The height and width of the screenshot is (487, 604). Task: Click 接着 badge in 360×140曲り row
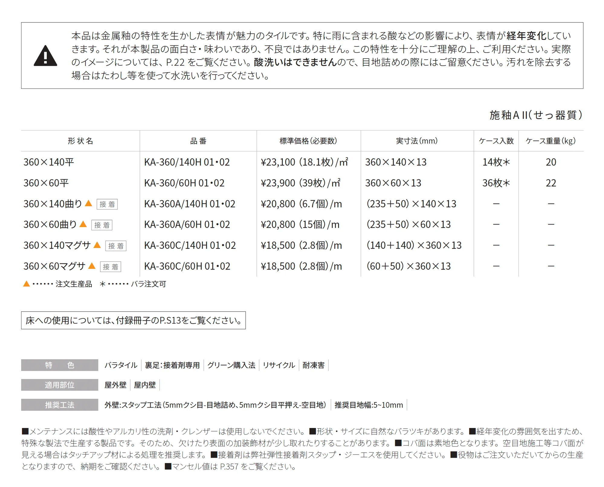pos(107,204)
